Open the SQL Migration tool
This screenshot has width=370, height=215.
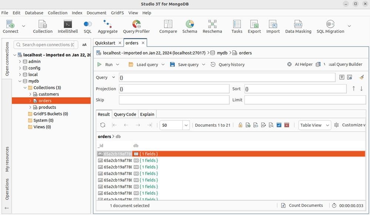[330, 27]
